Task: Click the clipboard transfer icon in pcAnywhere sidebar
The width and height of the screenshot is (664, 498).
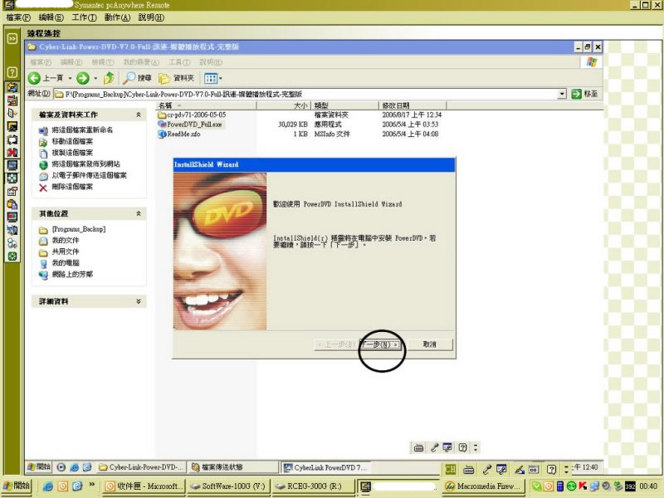Action: [12, 204]
